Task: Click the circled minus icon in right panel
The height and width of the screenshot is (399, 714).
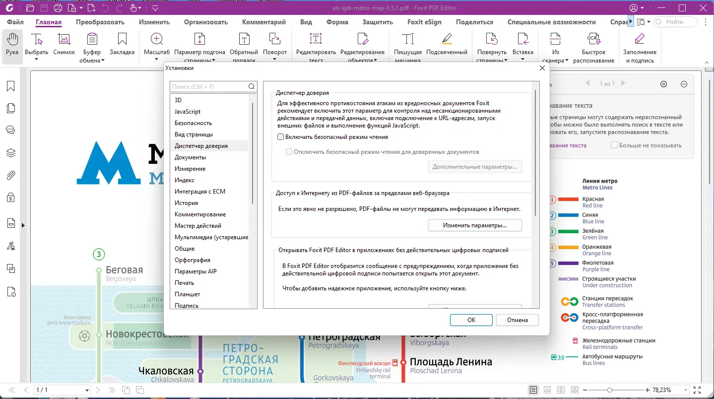Action: coord(684,84)
